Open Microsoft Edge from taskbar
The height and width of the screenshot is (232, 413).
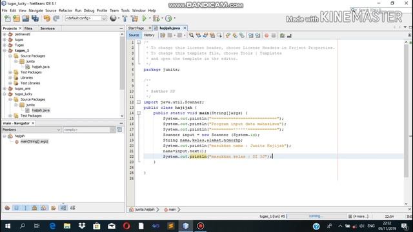click(x=52, y=226)
